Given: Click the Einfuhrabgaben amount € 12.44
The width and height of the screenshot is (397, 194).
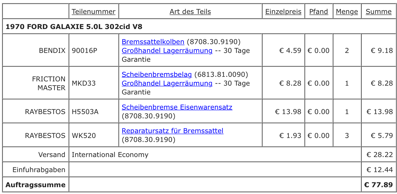Looking at the screenshot, I should [380, 170].
